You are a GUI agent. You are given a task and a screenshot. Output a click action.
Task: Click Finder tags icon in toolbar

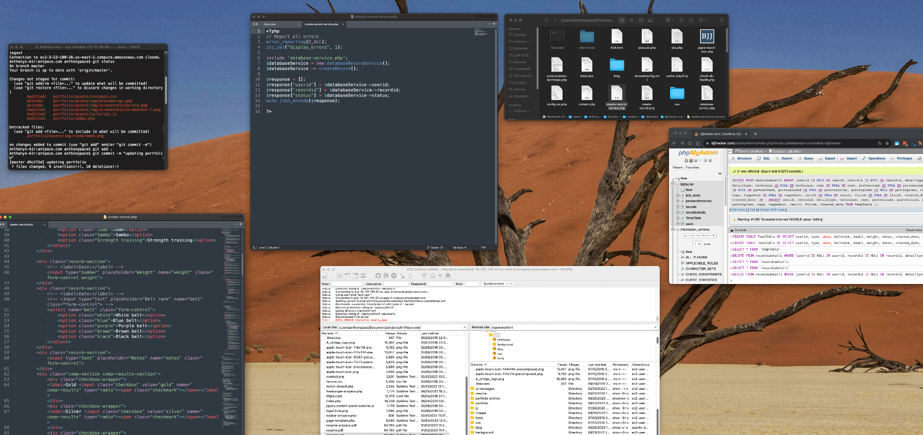coord(691,21)
